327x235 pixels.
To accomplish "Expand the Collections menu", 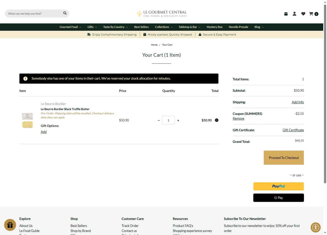I will (164, 27).
